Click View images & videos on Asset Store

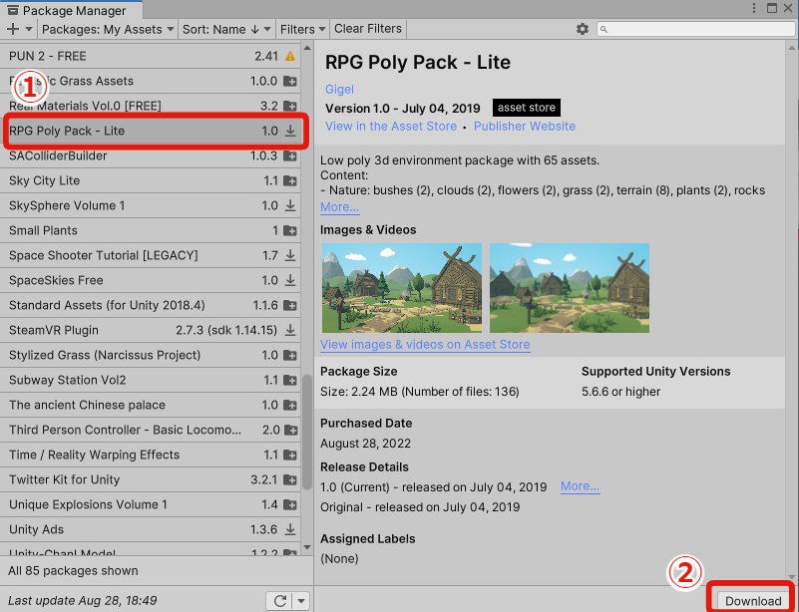[425, 345]
